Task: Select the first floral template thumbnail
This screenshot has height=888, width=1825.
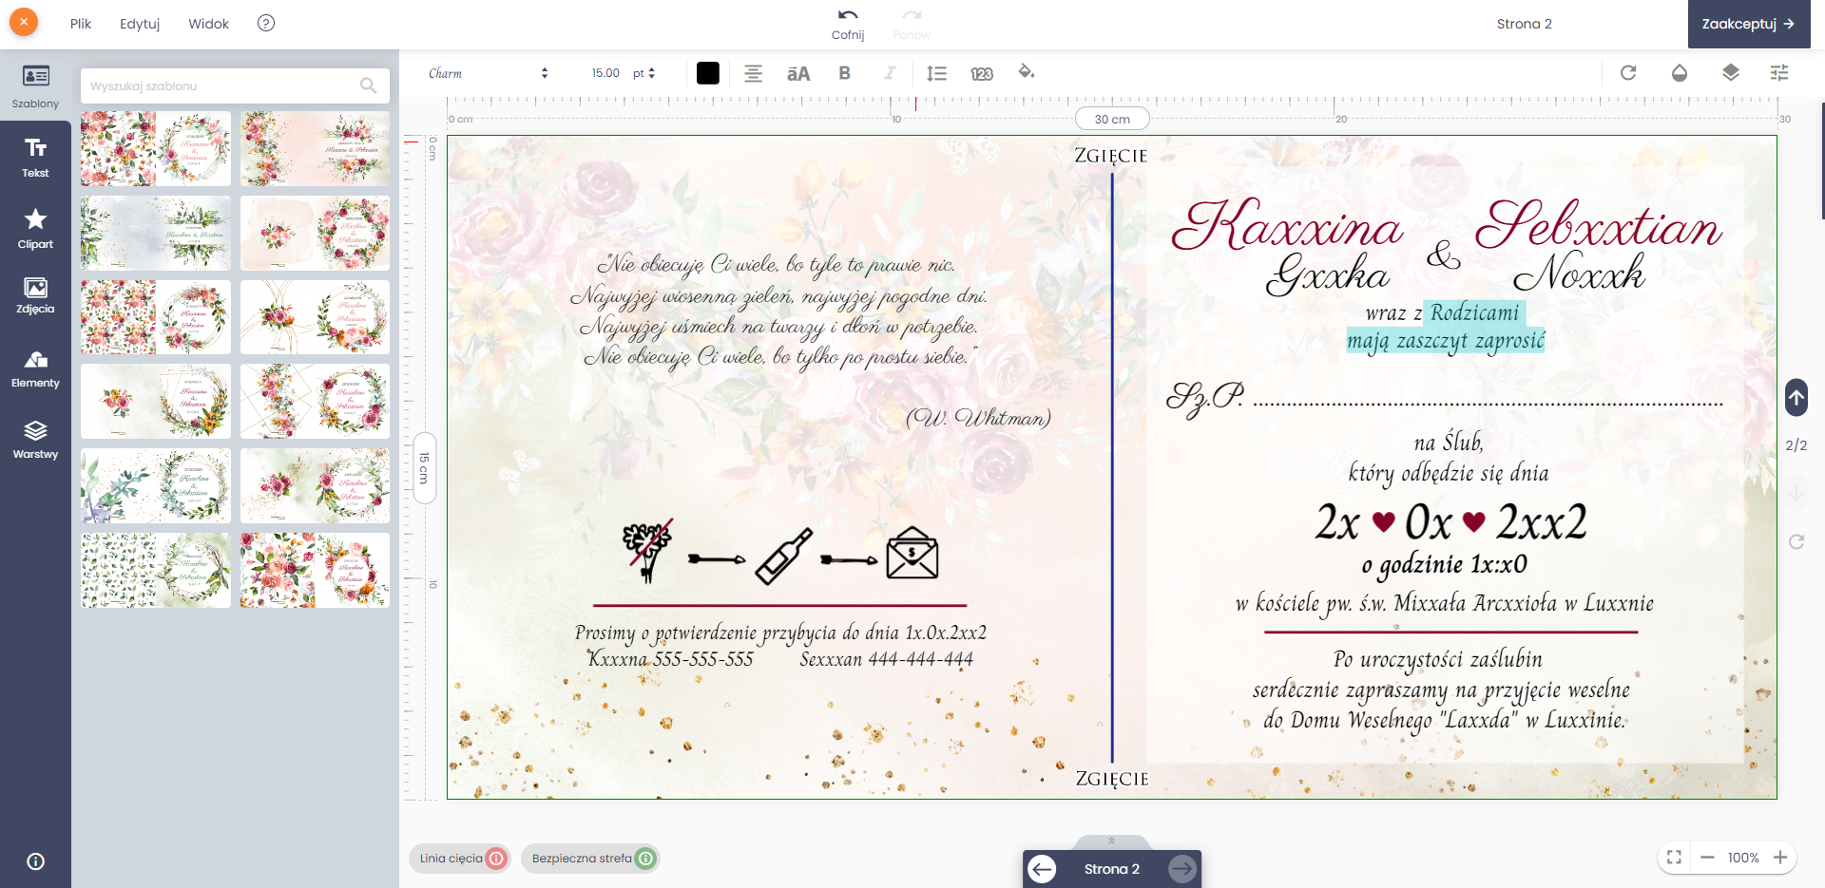Action: (x=156, y=149)
